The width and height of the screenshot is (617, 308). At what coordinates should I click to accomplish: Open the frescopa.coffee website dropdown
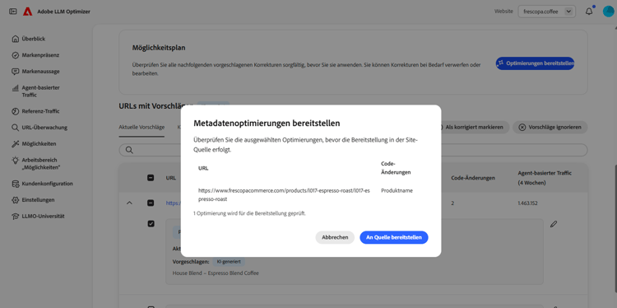point(546,12)
